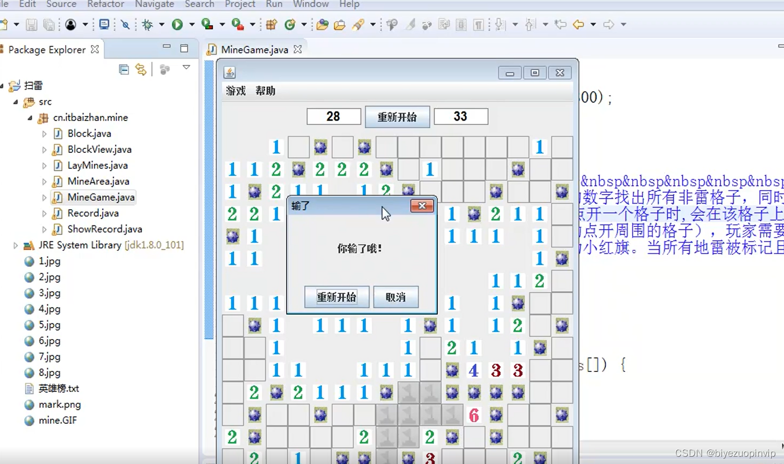Click the Open Type folder icon
Screen dimensions: 784x464
[x=322, y=25]
